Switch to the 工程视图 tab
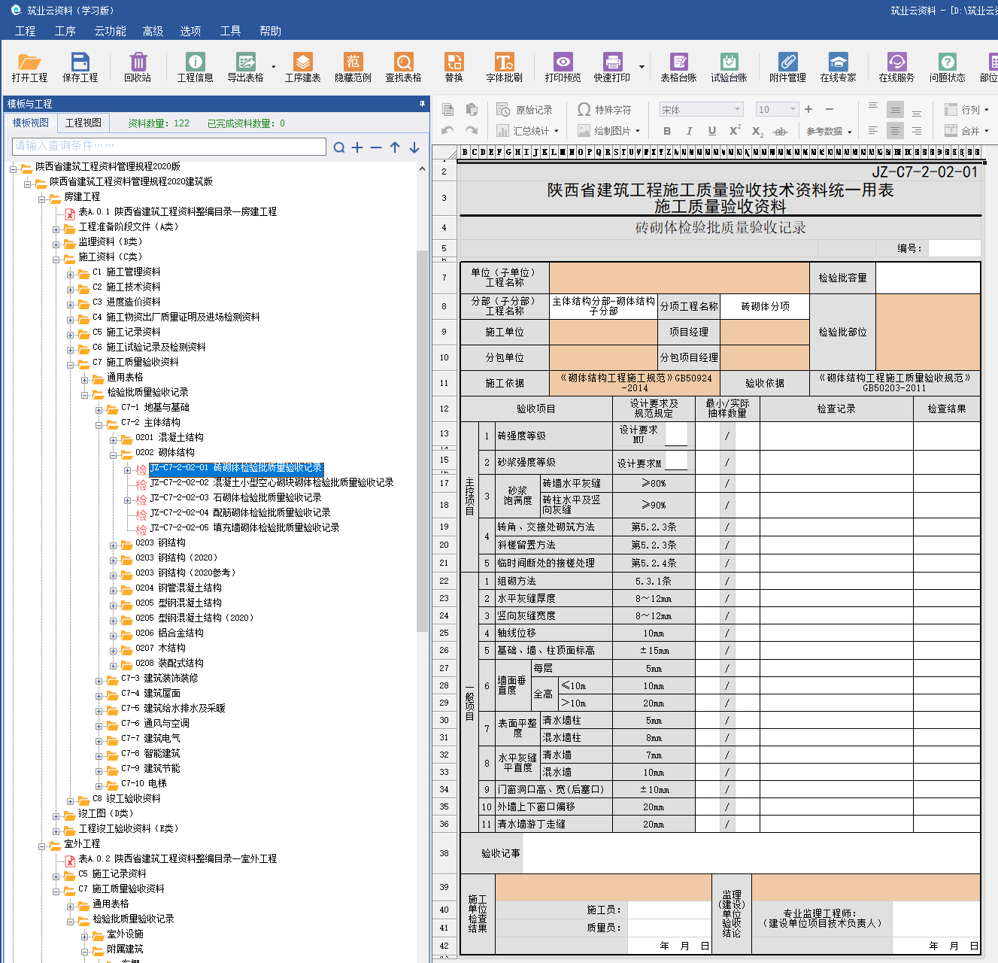 click(83, 123)
